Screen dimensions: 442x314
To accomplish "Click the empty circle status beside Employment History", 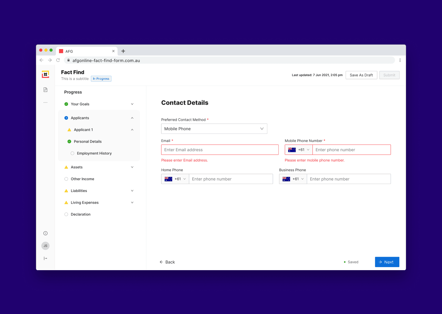I will [72, 153].
